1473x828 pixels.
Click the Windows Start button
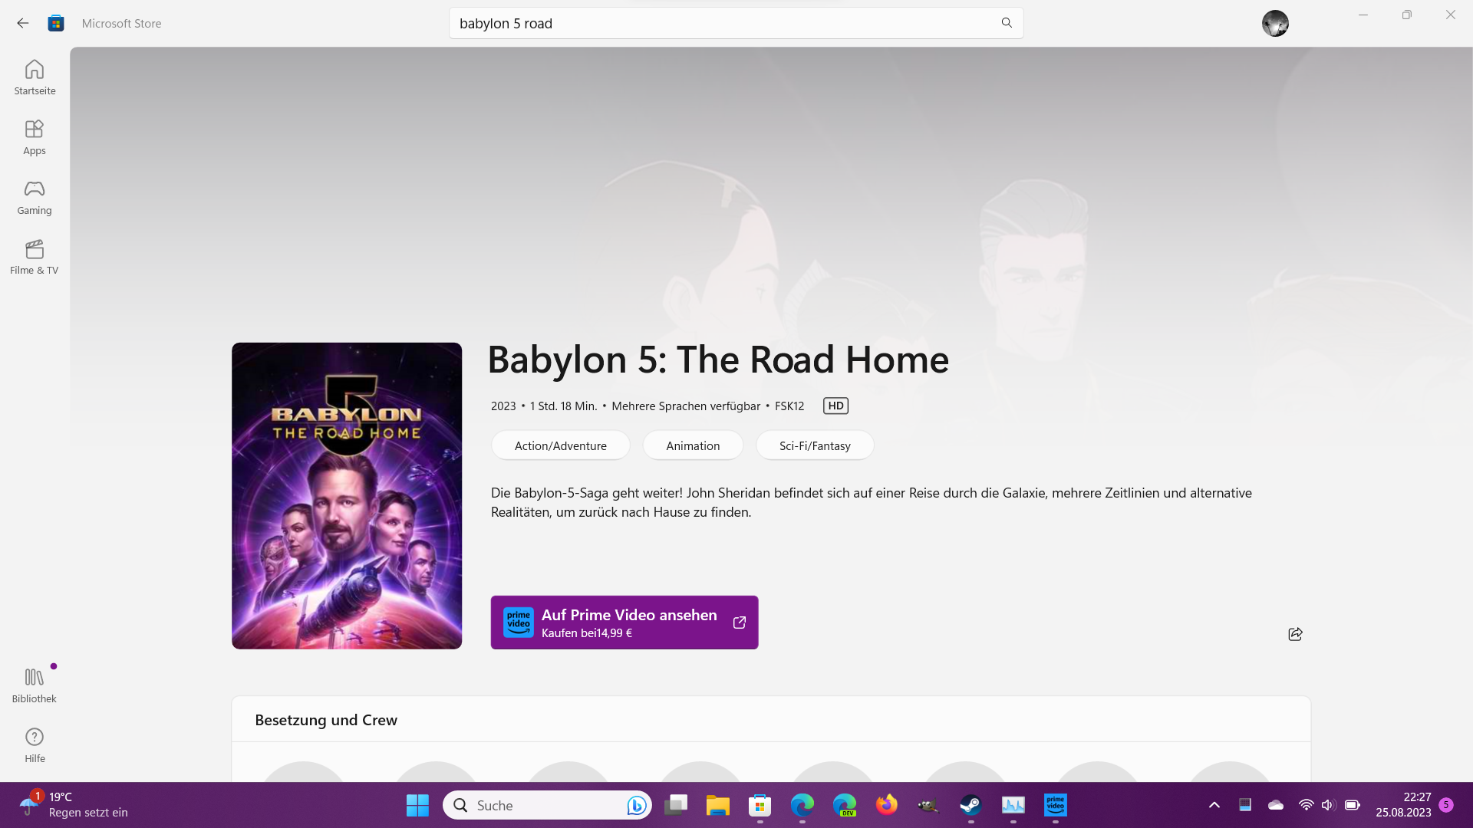coord(417,805)
